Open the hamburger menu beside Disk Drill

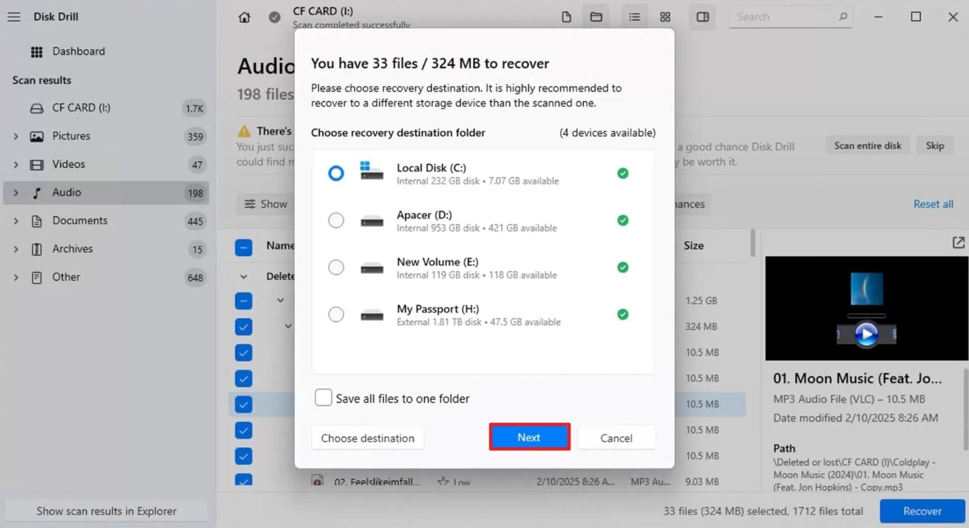(14, 17)
